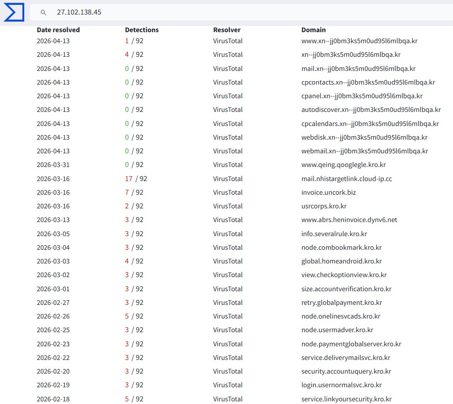
Task: Click domain info.severalrule.kro.kr
Action: 334,234
